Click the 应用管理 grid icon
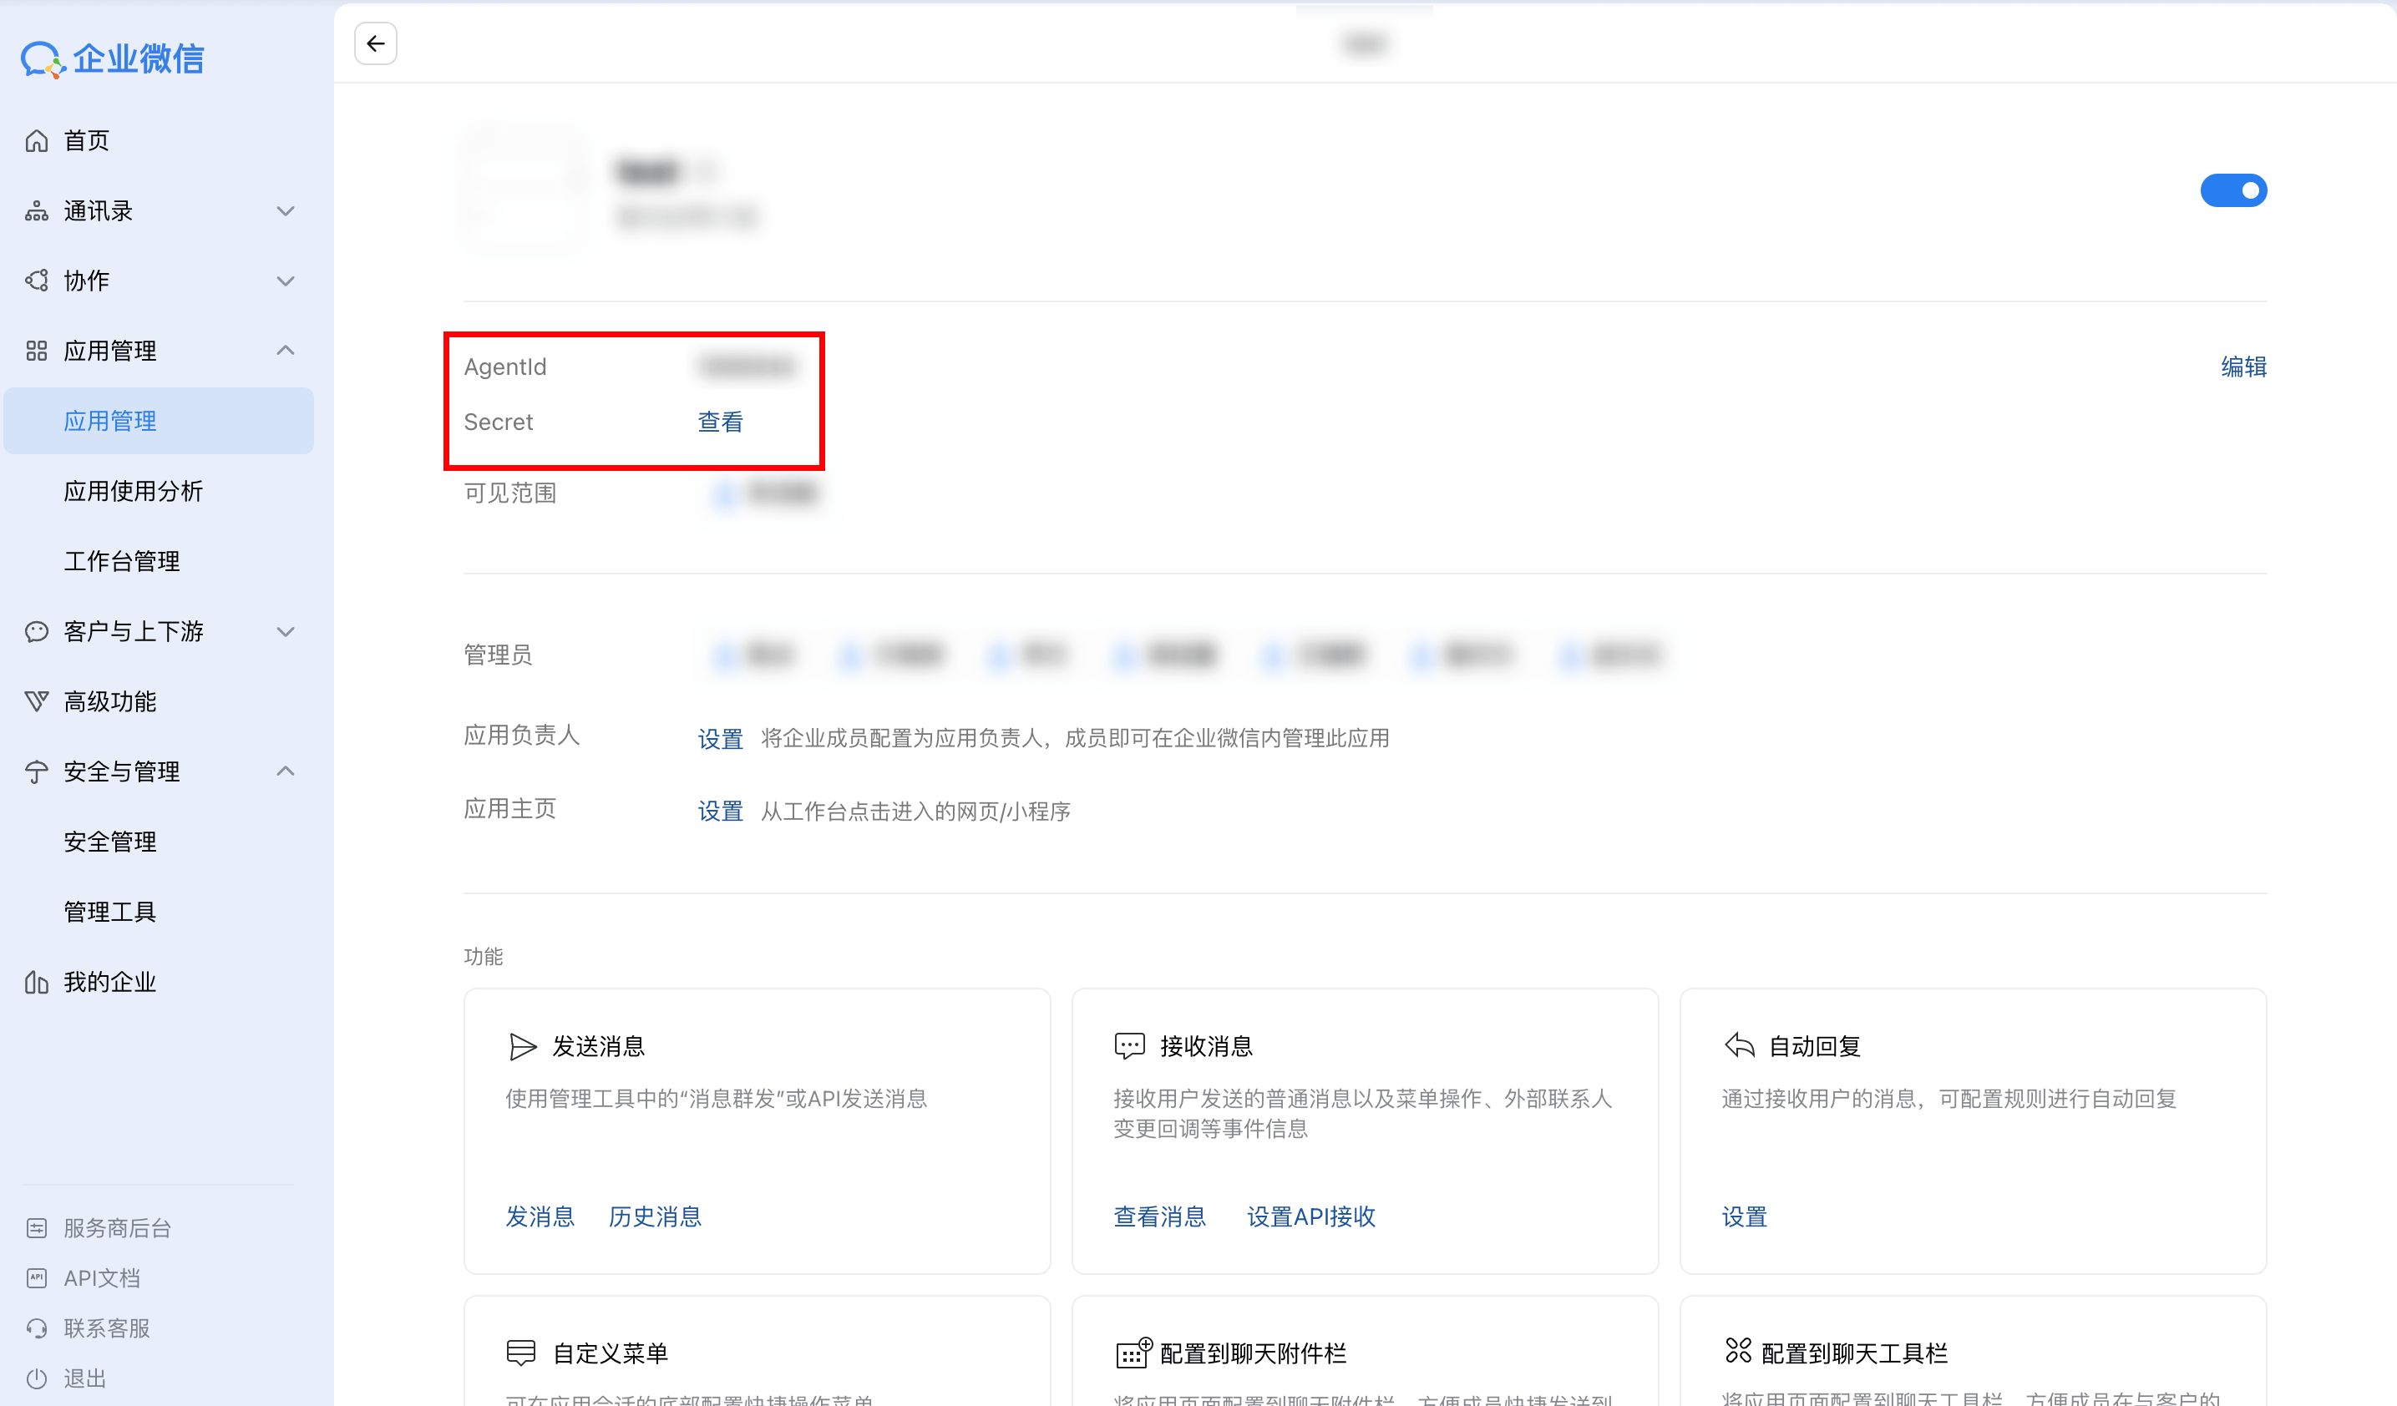This screenshot has width=2397, height=1406. pos(36,351)
